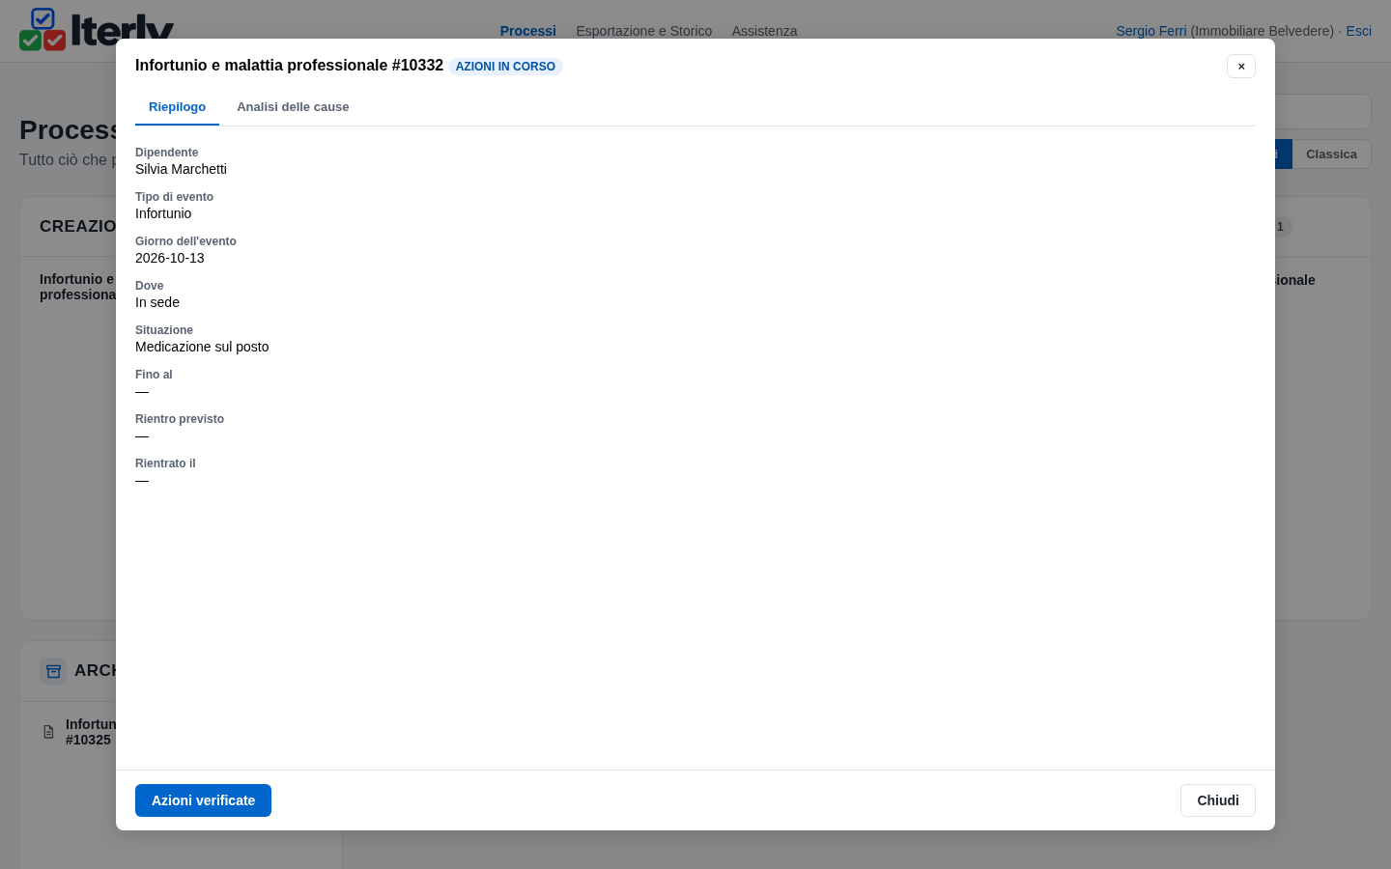Click the In sede value
The height and width of the screenshot is (869, 1391).
click(157, 302)
